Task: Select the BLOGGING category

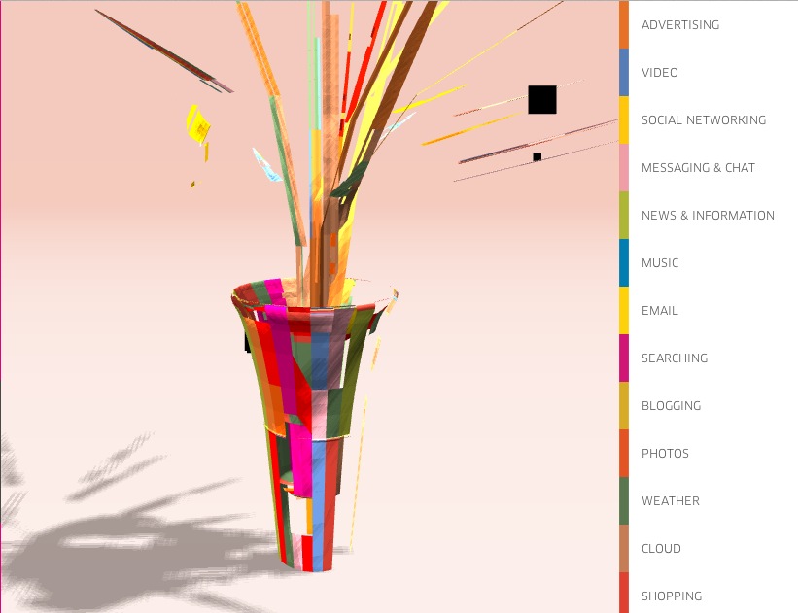Action: click(671, 406)
